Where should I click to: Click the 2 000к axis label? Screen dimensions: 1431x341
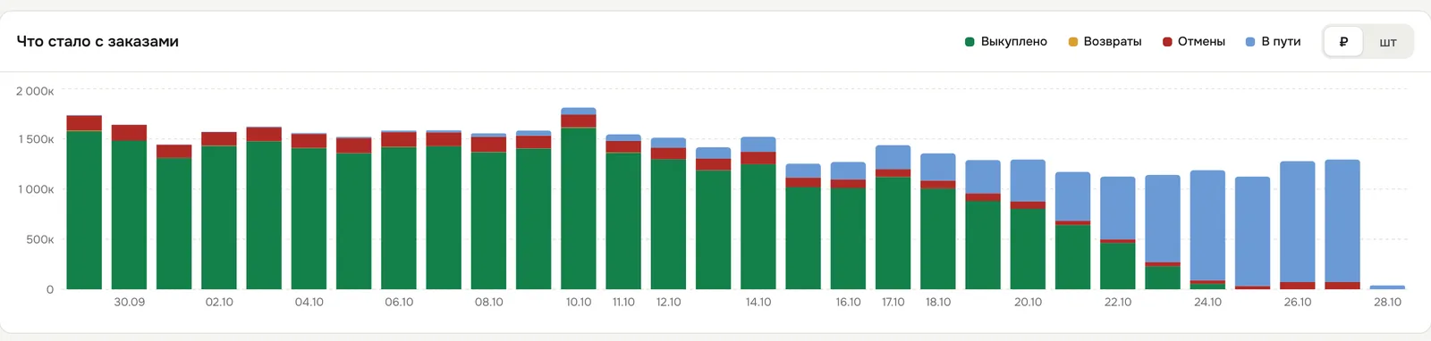35,91
